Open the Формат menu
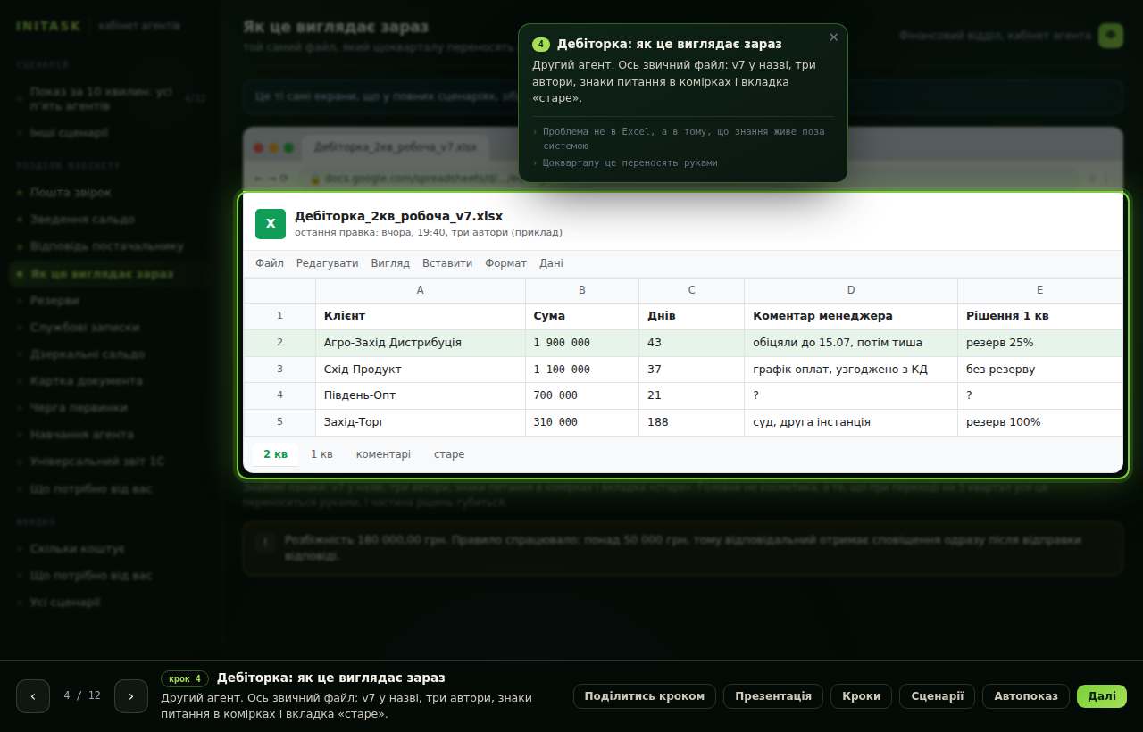Viewport: 1143px width, 732px height. 506,263
